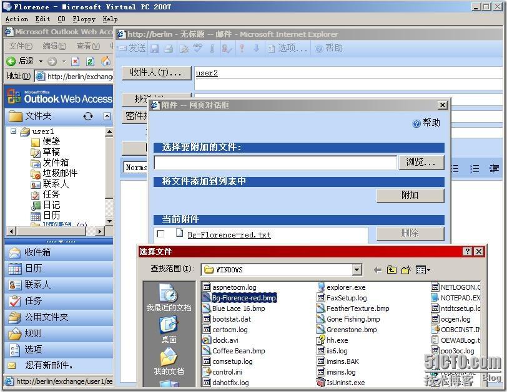Viewport: 507px width, 392px height.
Task: Click the Attach (附加) button
Action: [x=410, y=195]
